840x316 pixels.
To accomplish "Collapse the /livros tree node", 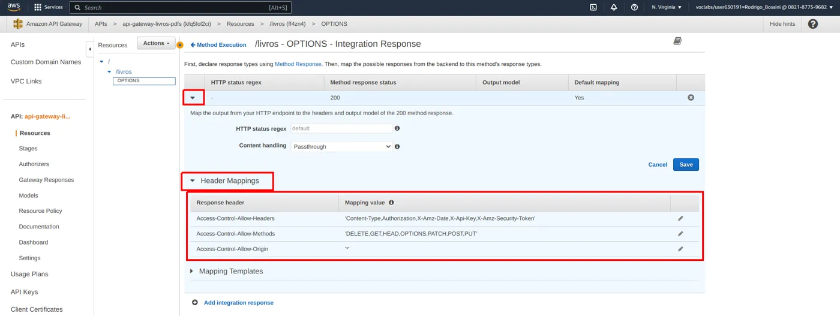I will [x=109, y=72].
